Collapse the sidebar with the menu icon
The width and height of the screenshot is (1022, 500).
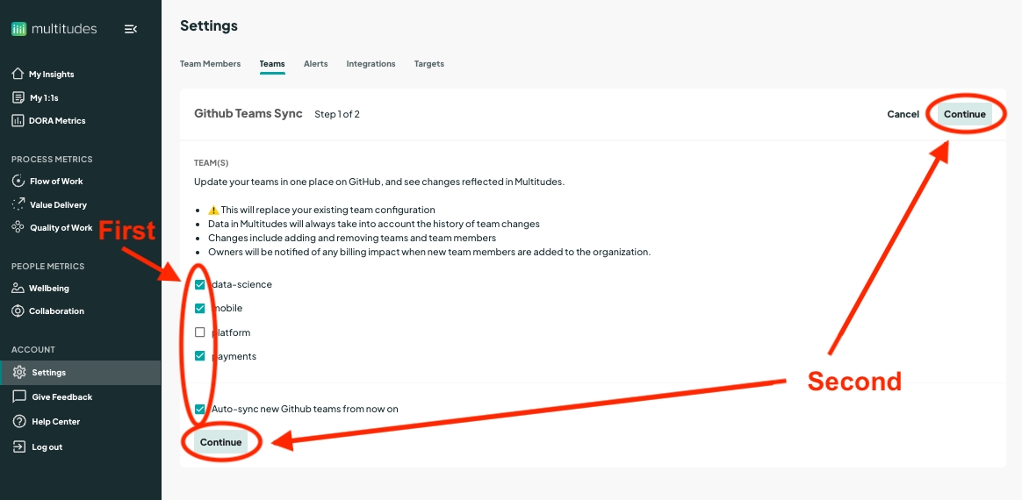(131, 29)
